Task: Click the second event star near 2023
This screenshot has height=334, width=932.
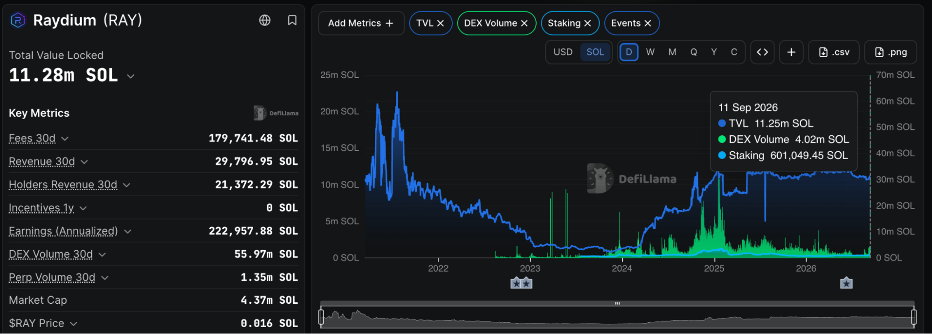Action: [x=526, y=283]
